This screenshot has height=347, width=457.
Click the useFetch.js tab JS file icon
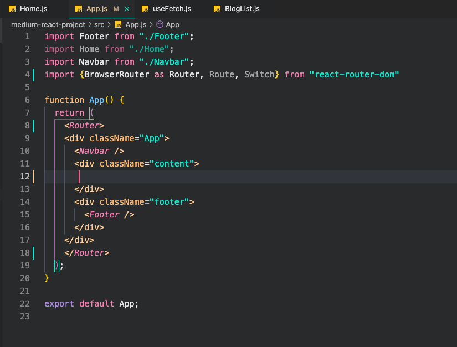(x=145, y=9)
